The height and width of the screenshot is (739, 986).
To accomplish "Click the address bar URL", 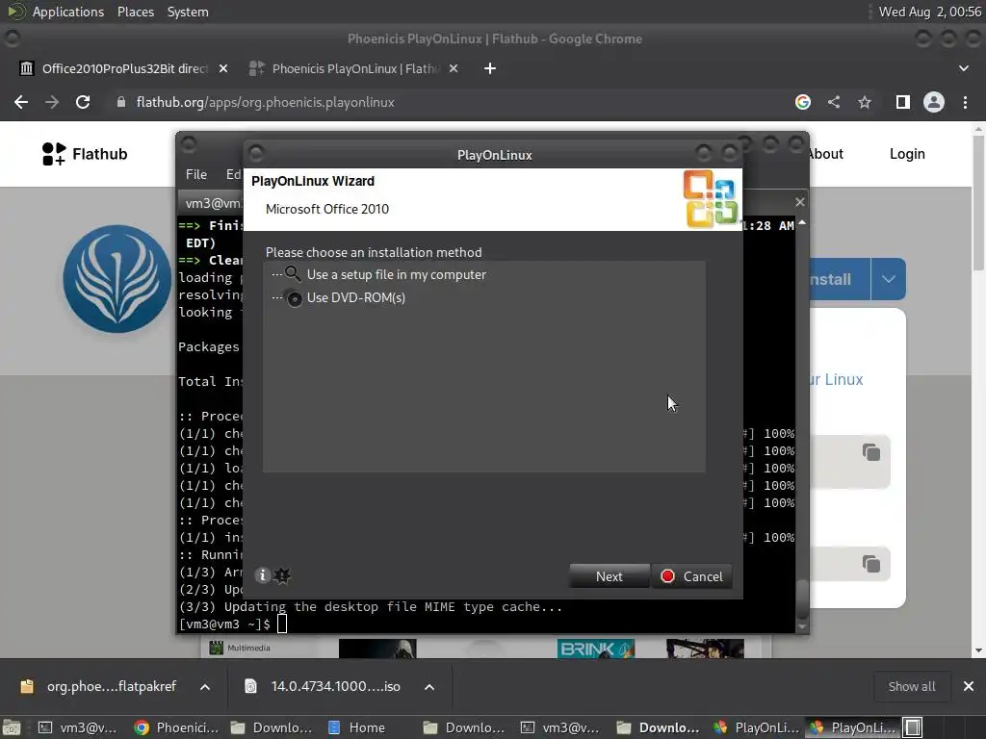I will [x=266, y=102].
